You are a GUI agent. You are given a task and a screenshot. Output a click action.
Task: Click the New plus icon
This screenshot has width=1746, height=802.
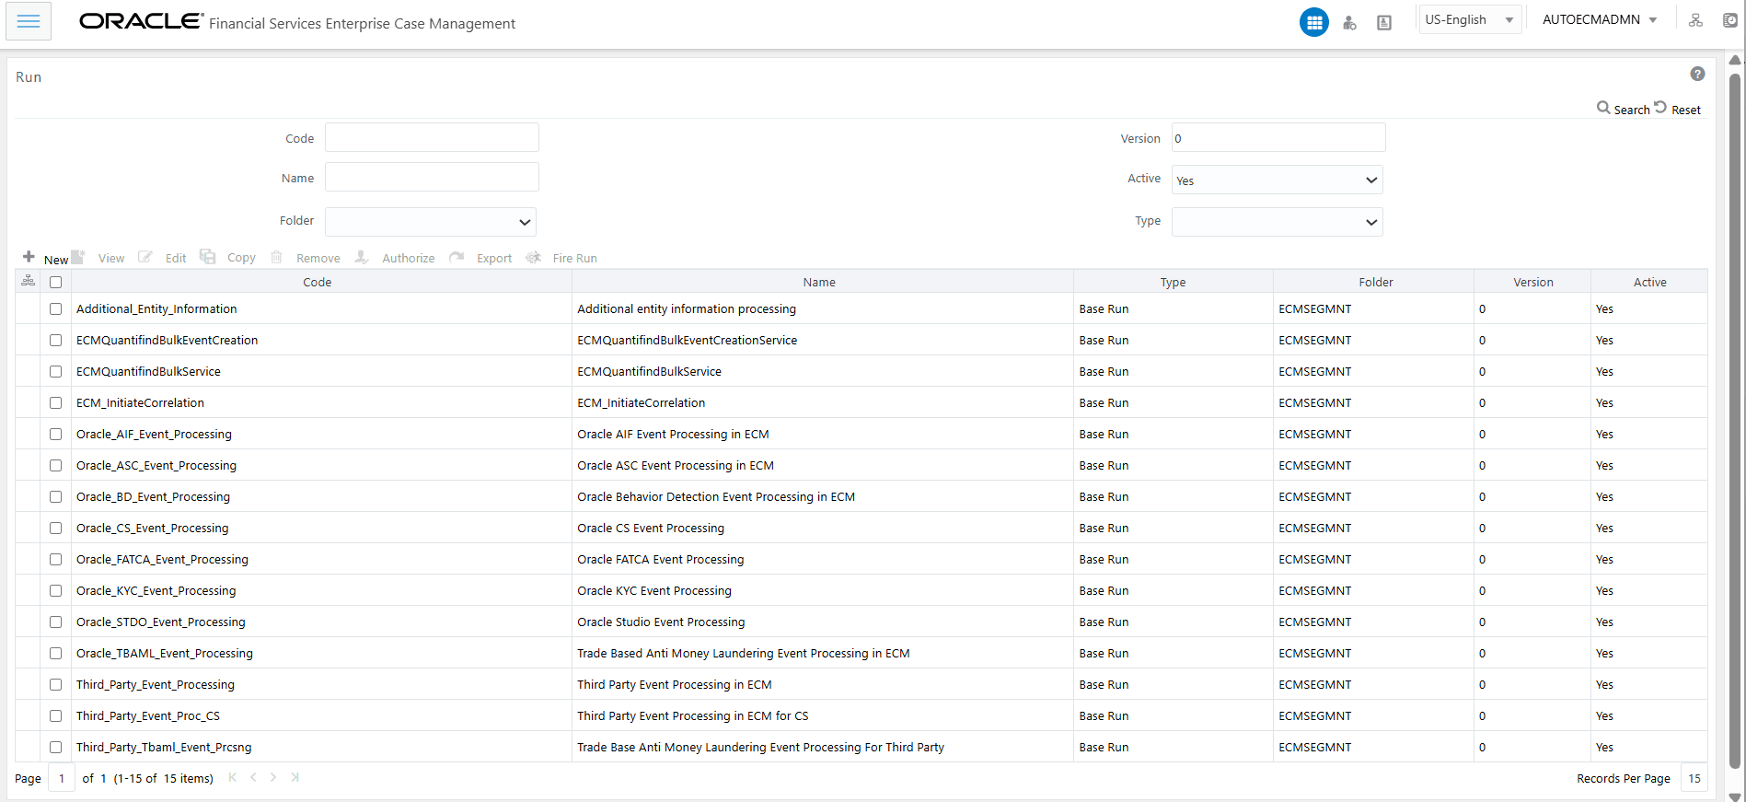(x=29, y=257)
